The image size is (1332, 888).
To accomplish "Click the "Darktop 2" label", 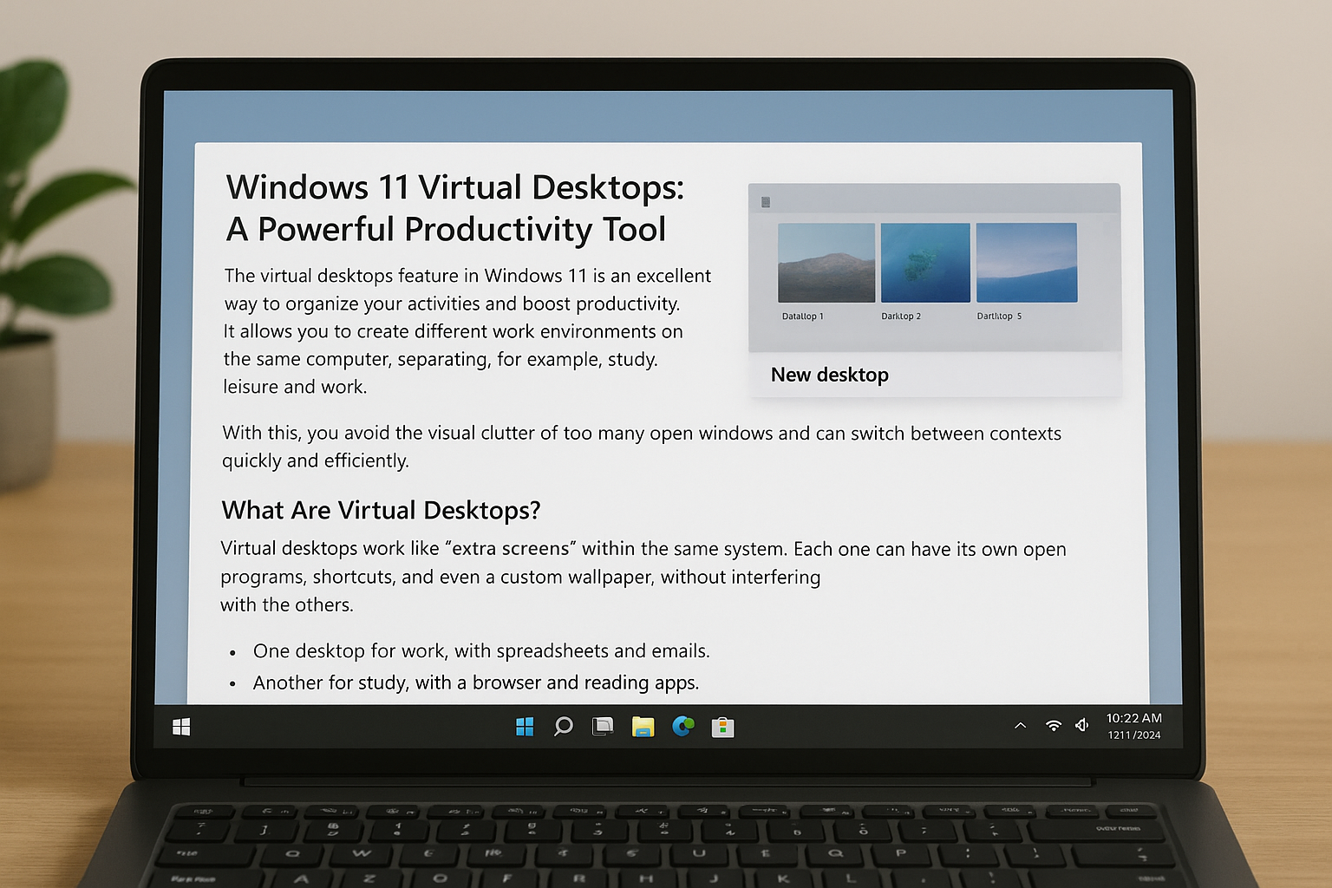I will coord(901,317).
